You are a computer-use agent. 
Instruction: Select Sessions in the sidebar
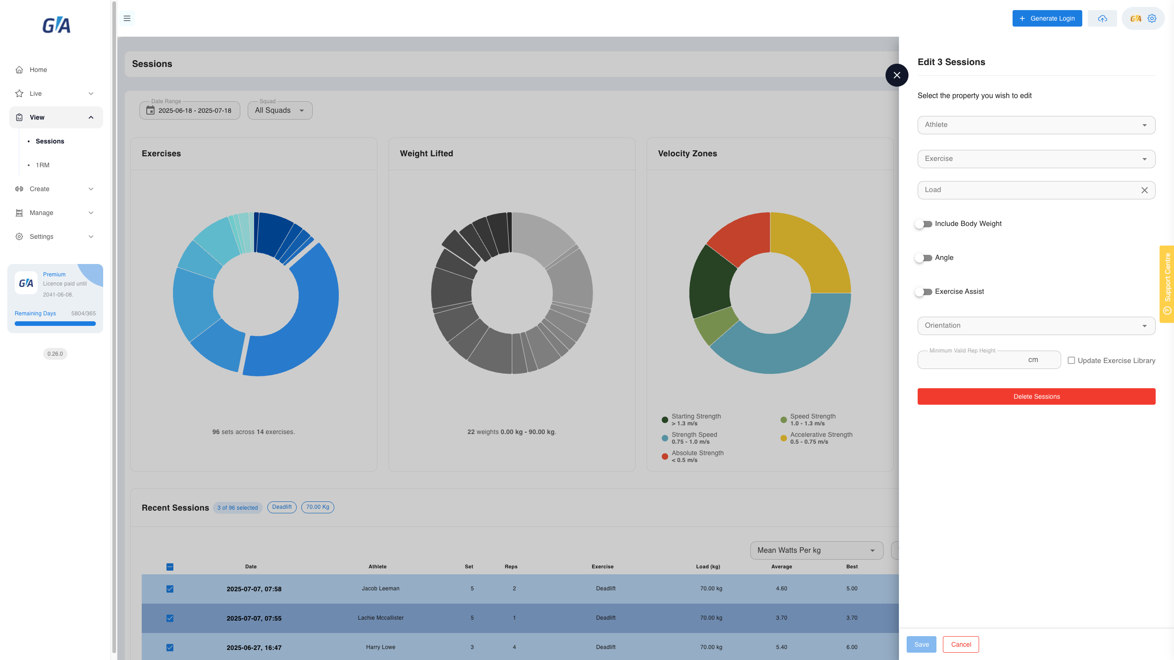tap(50, 141)
